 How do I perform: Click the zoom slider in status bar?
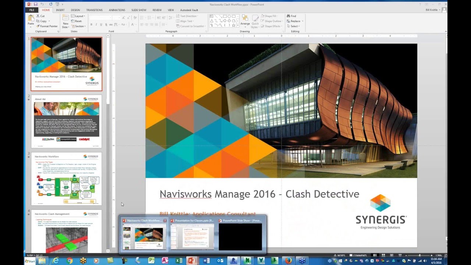click(x=419, y=255)
